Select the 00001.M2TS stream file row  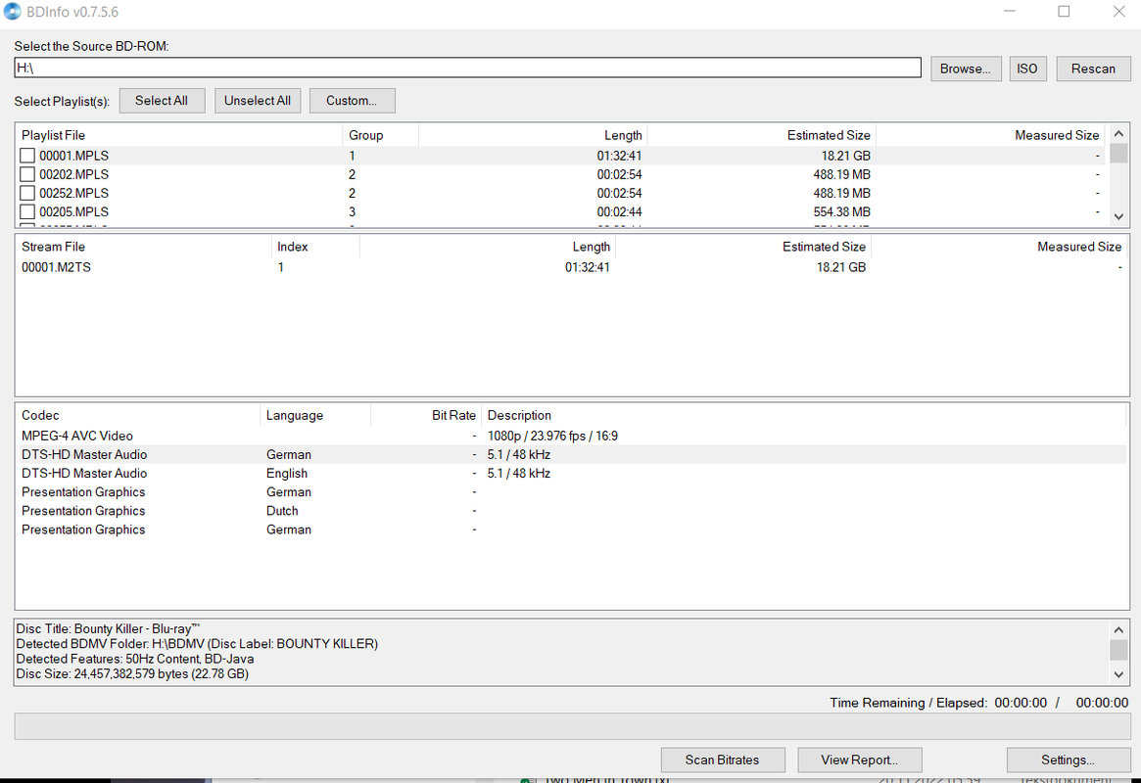click(x=571, y=267)
